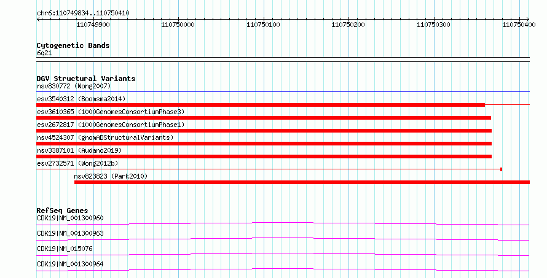The width and height of the screenshot is (547, 278).
Task: Open transcript CDK19|NM_015076 label
Action: pos(65,249)
